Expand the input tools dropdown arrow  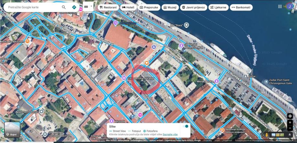pos(91,6)
